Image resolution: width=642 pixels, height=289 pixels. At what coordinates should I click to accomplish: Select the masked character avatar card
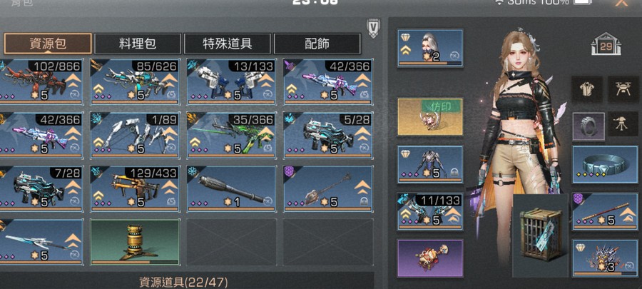[430, 48]
